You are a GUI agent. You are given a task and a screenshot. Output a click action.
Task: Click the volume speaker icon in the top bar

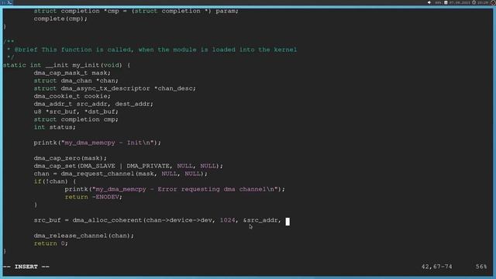[429, 2]
